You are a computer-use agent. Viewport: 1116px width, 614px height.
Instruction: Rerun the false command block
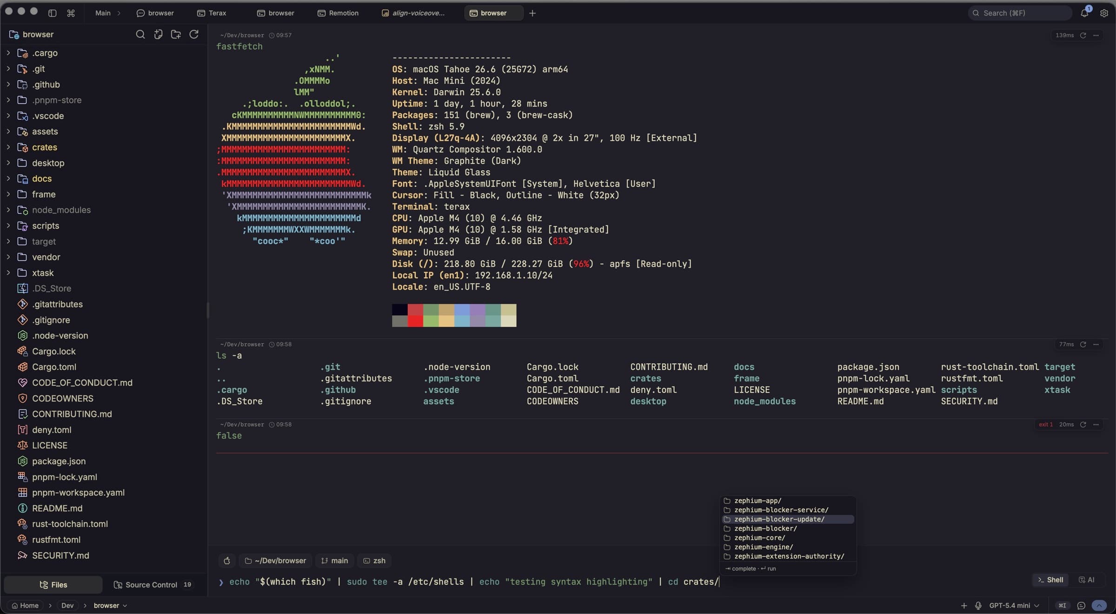(1083, 425)
